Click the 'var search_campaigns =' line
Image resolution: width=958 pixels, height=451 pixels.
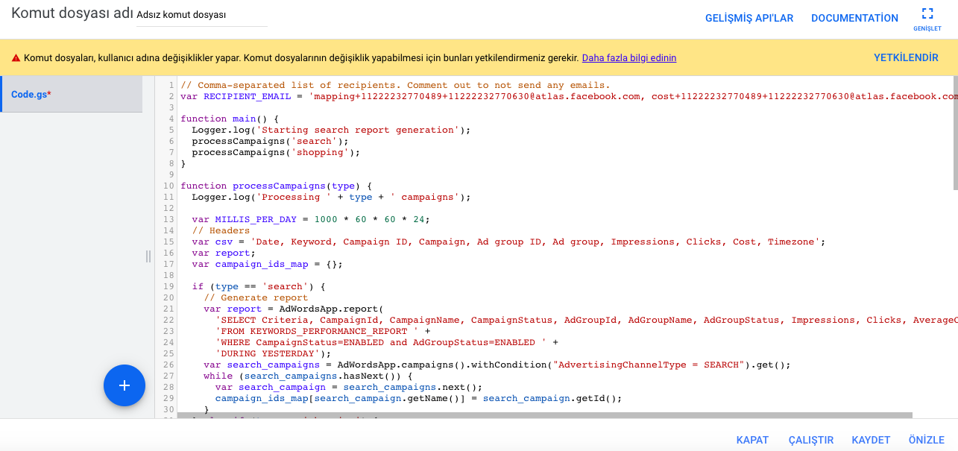pyautogui.click(x=497, y=365)
